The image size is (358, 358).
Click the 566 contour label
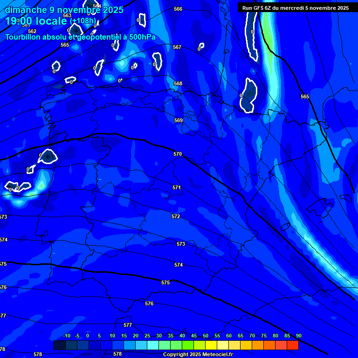click(178, 9)
